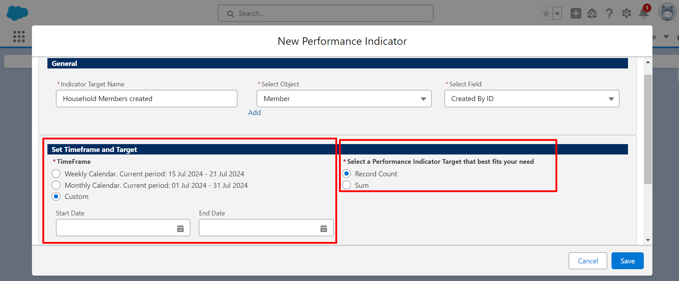The width and height of the screenshot is (679, 281).
Task: Open the Start Date calendar picker
Action: 180,229
